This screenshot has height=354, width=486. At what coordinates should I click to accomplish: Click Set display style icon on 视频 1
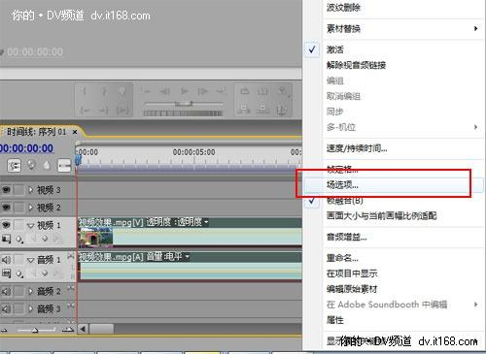pos(6,239)
